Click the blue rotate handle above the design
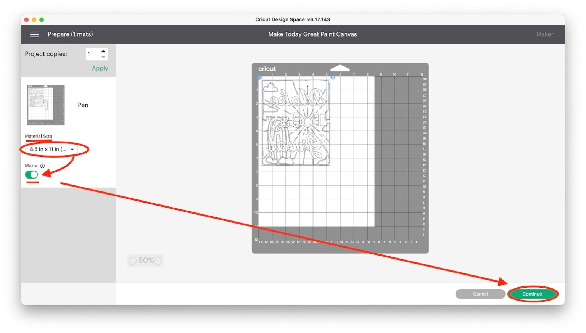The height and width of the screenshot is (333, 586). pyautogui.click(x=333, y=77)
